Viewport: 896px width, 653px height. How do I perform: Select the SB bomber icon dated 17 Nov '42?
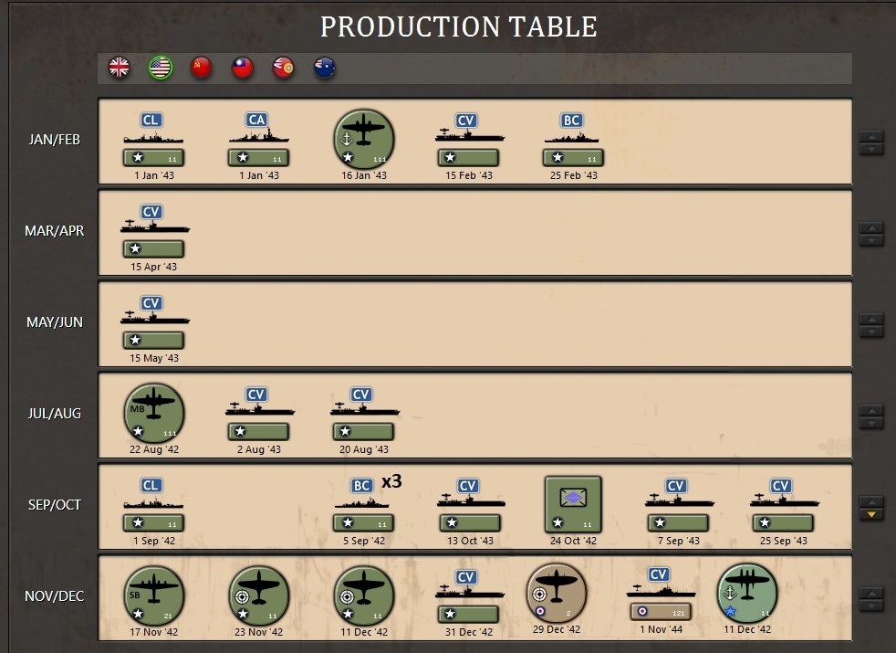coord(153,594)
